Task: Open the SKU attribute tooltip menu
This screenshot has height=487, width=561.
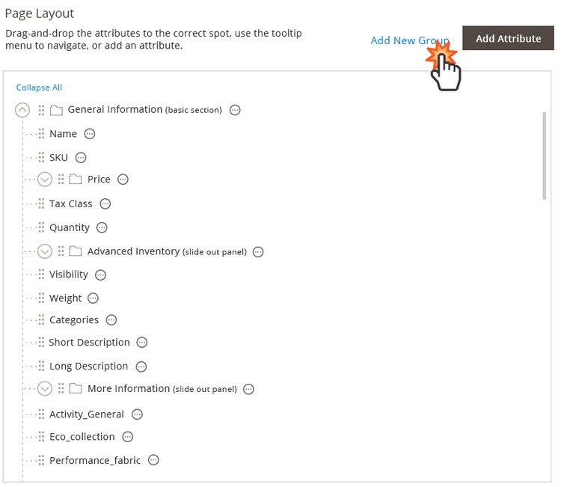Action: point(81,158)
